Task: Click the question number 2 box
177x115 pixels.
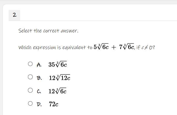Action: coord(14,15)
